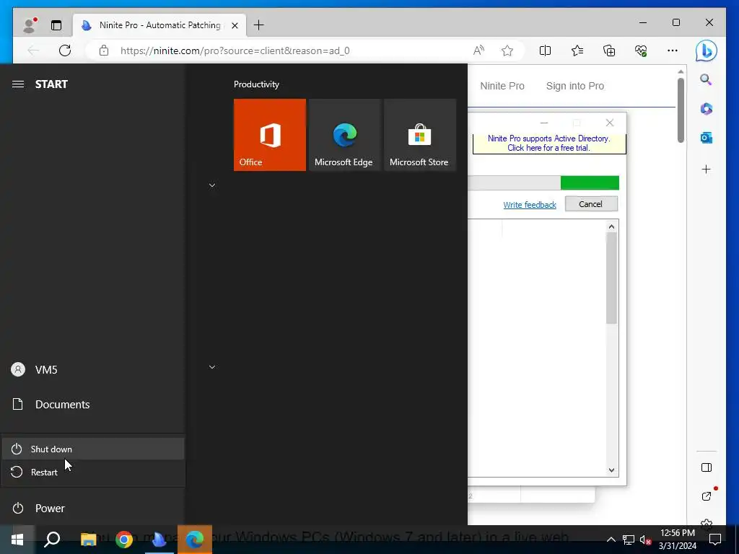This screenshot has width=739, height=554.
Task: Open File Explorer from the taskbar
Action: tap(88, 540)
